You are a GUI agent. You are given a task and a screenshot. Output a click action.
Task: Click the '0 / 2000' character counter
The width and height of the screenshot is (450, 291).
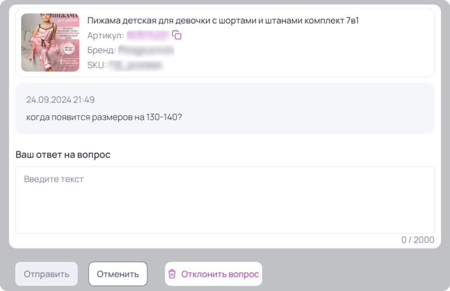417,240
